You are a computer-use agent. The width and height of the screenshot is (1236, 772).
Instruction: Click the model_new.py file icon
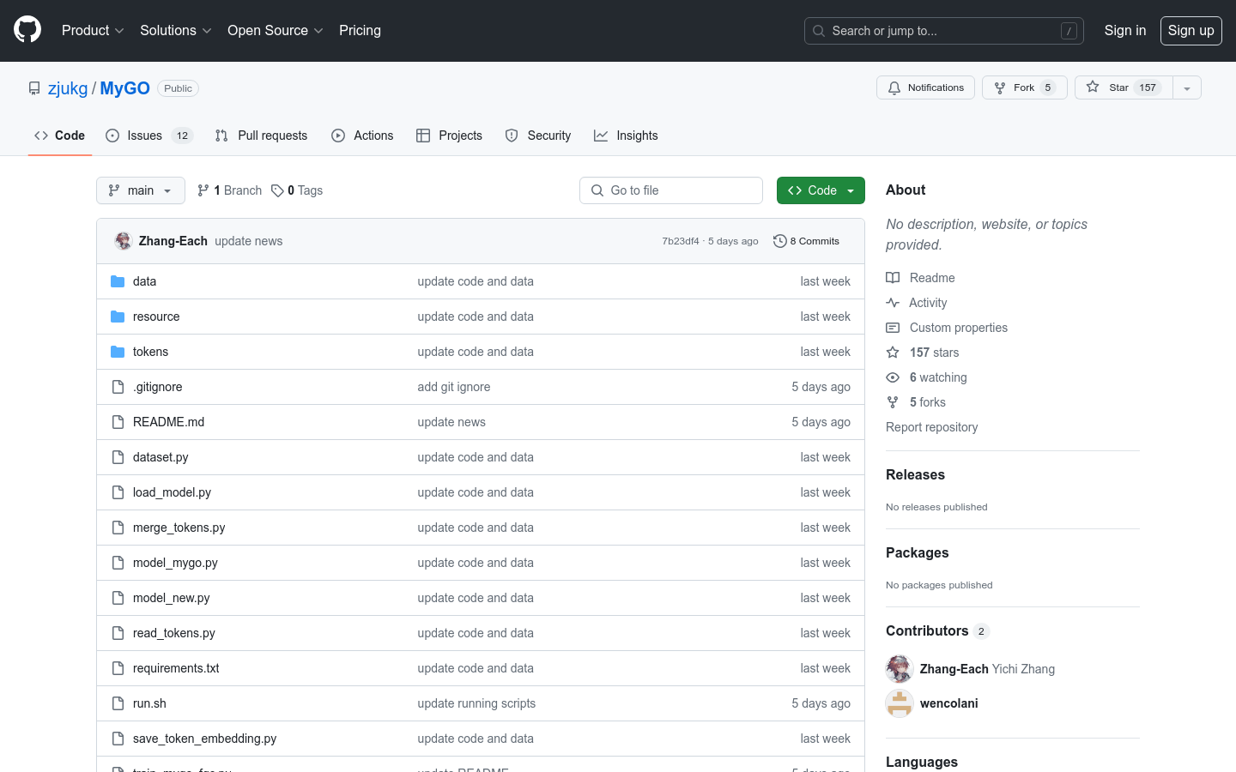pyautogui.click(x=118, y=598)
